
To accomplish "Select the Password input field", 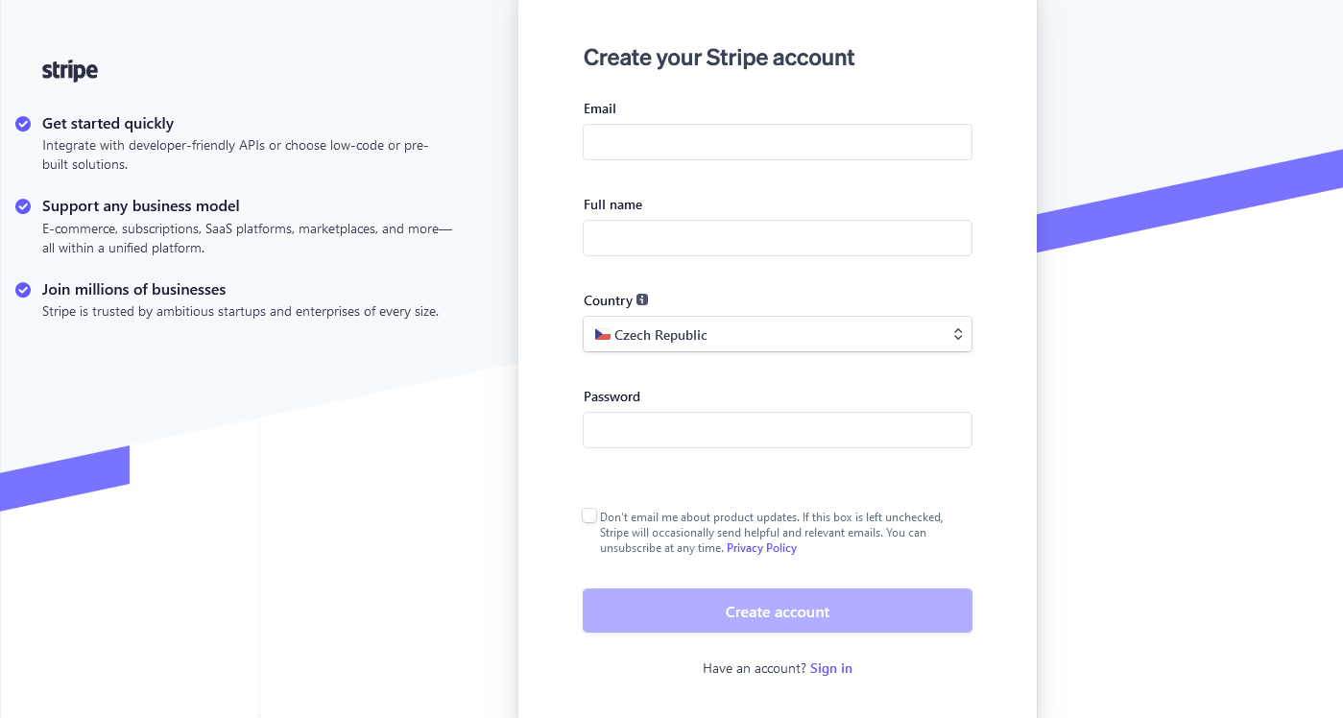I will (777, 430).
